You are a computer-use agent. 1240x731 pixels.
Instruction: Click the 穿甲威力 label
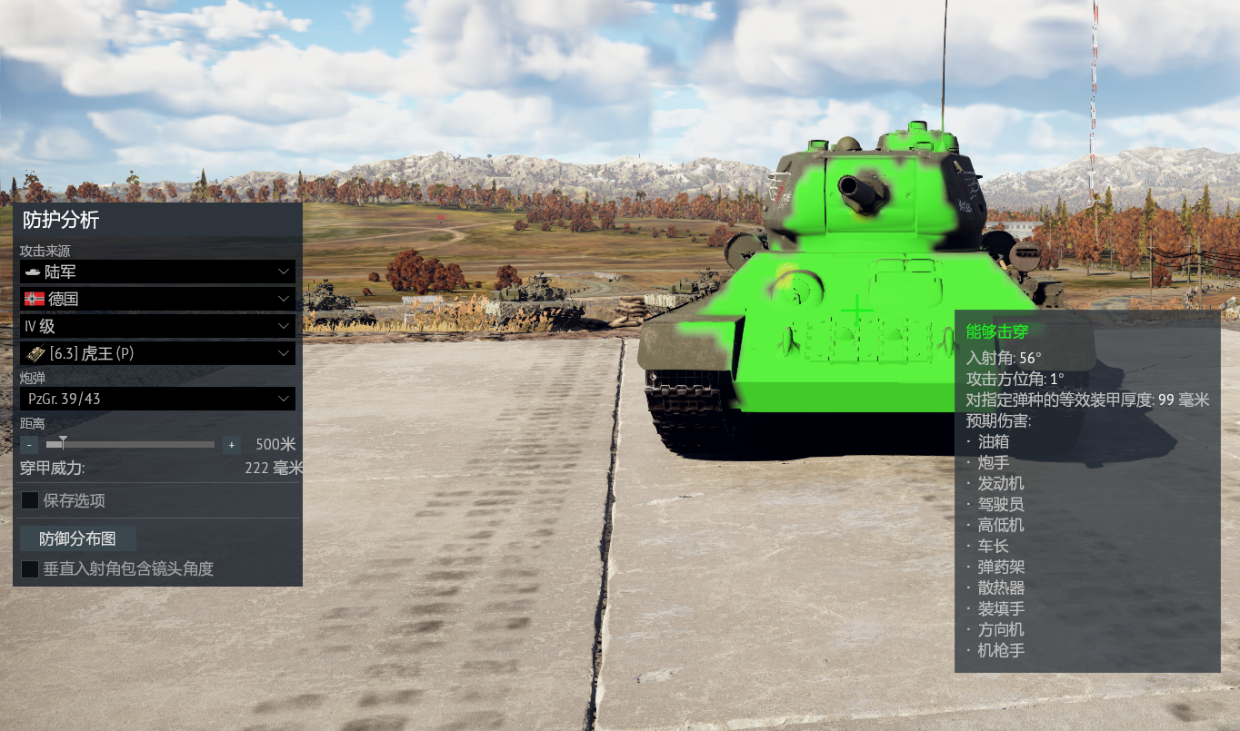pyautogui.click(x=53, y=469)
